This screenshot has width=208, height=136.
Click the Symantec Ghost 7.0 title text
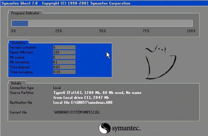tap(20, 3)
